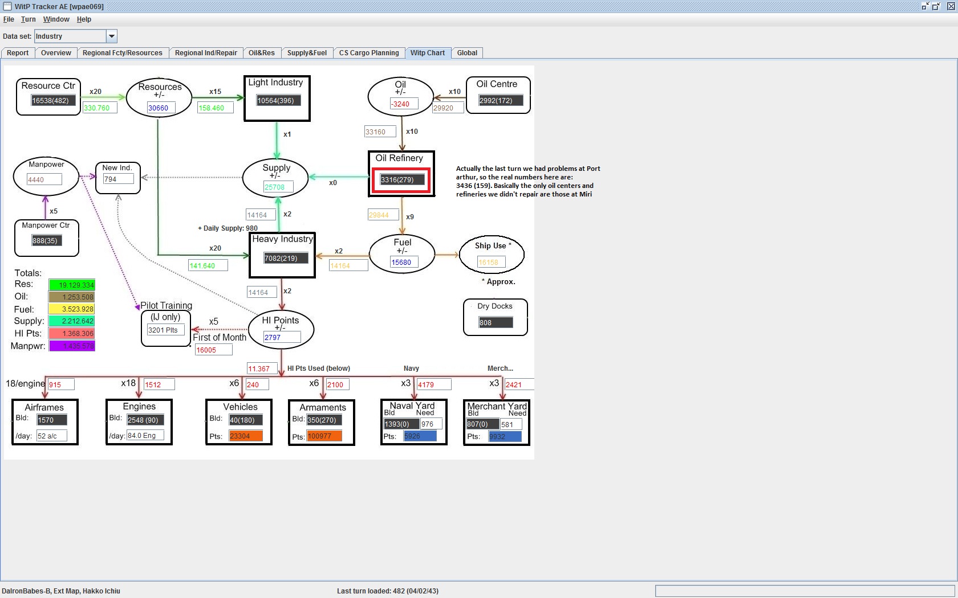Click the purple Manpwr totals swatch
958x598 pixels.
click(x=72, y=346)
